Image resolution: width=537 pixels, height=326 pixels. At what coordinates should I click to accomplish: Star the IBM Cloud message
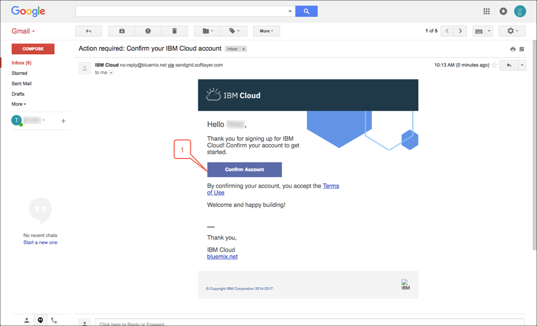point(494,65)
